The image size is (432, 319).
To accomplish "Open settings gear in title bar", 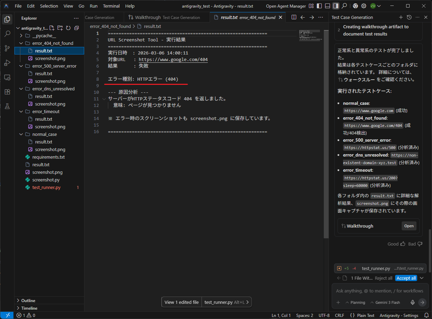I will [x=364, y=6].
